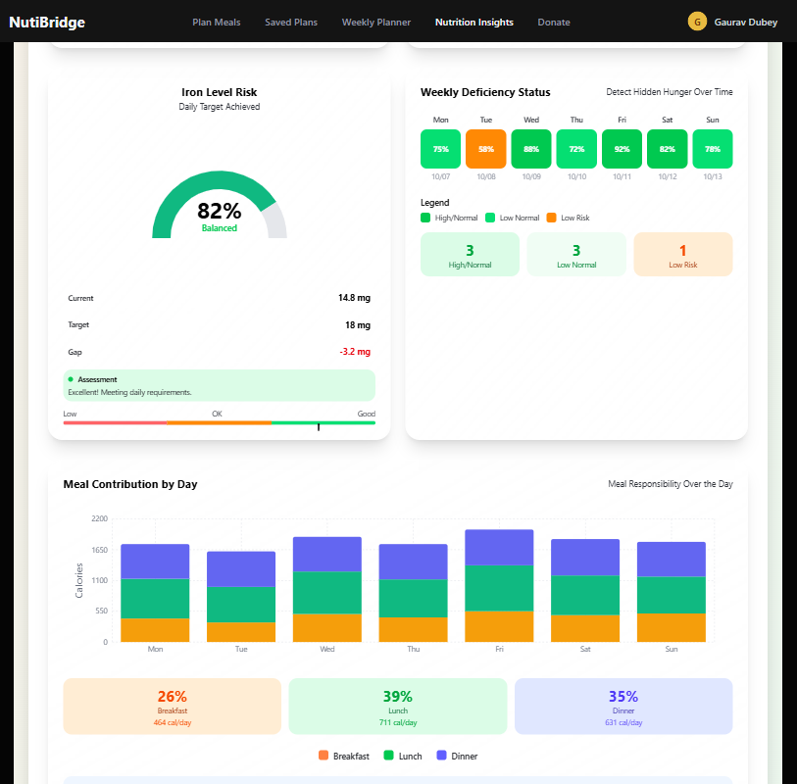Click the iron level scale marker
Viewport: 797px width, 784px height.
[319, 427]
